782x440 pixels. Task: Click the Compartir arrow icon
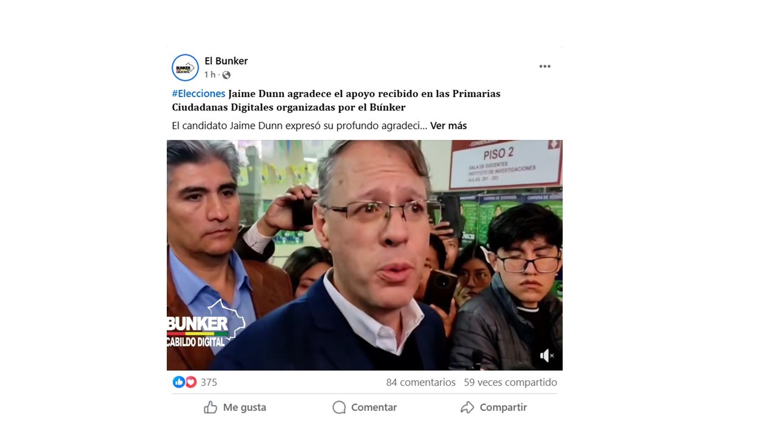coord(467,408)
